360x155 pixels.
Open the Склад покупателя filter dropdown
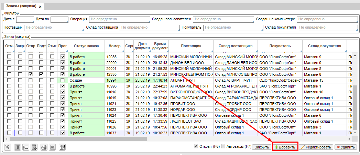click(328, 27)
